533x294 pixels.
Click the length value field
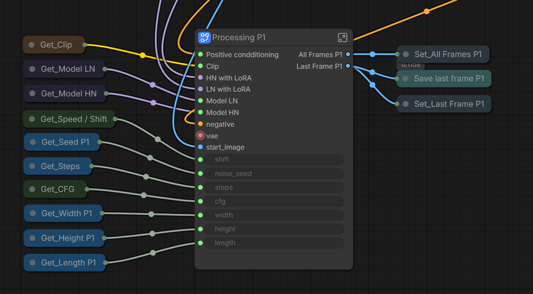(275, 243)
